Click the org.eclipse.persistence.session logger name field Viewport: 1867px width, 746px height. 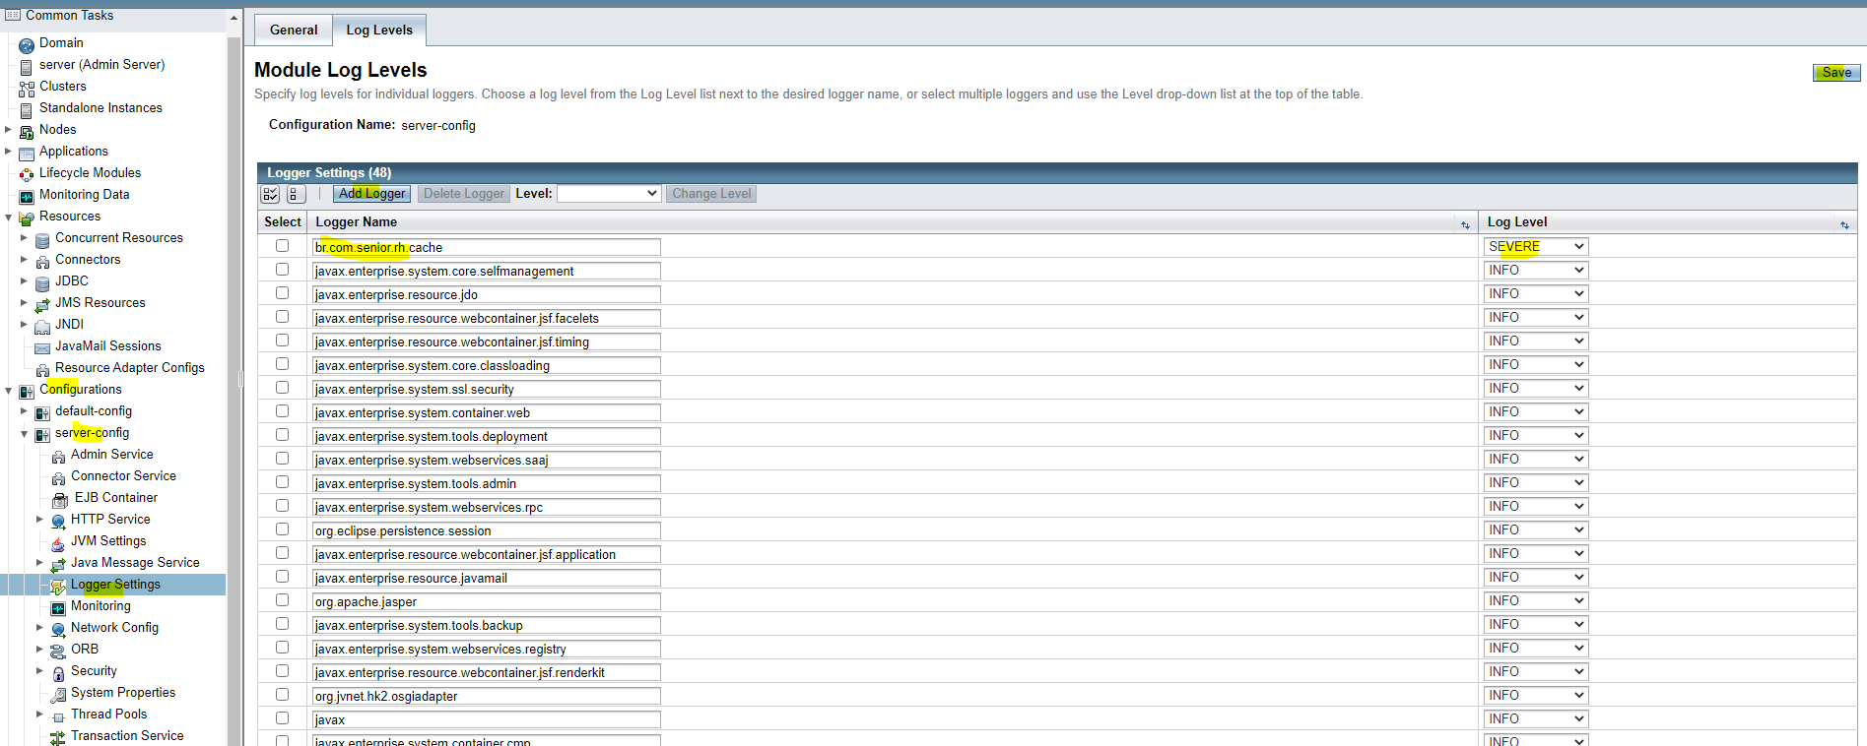487,531
